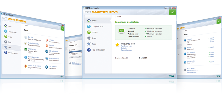Click the Running processes info icon

[x=26, y=57]
